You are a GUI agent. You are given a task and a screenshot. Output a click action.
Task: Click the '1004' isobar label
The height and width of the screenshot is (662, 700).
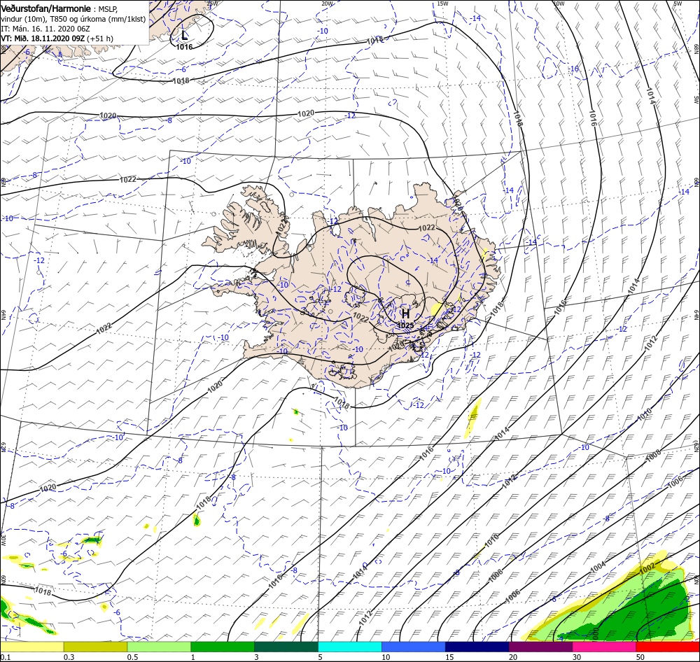coord(598,567)
